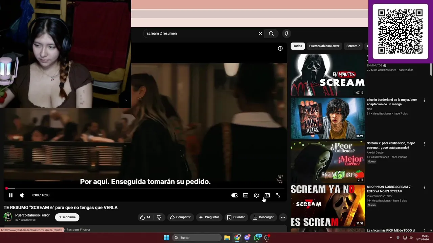Open the video info card icon
This screenshot has height=243, width=433.
pos(280,48)
